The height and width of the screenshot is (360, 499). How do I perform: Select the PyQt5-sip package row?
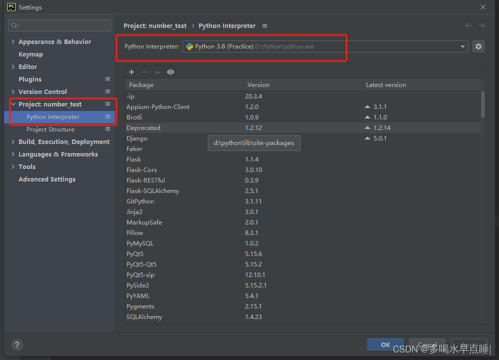pyautogui.click(x=302, y=274)
